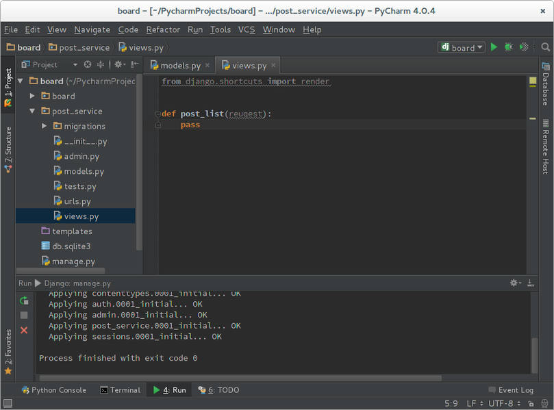Viewport: 554px width, 410px height.
Task: Open the Refactor menu
Action: [x=163, y=29]
